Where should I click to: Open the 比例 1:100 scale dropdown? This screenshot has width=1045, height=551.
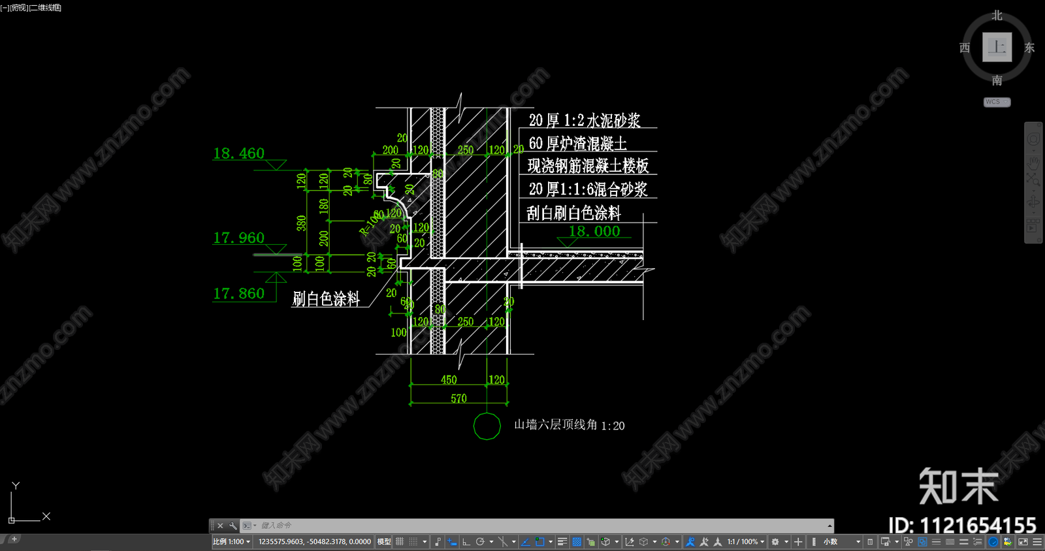231,542
